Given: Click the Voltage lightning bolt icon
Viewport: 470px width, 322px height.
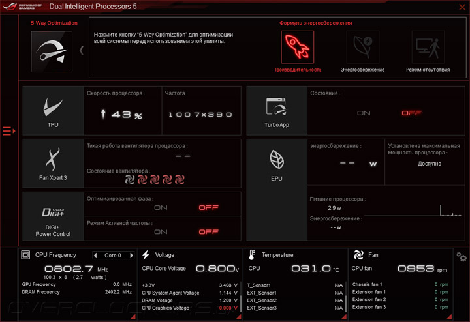Looking at the screenshot, I should pos(146,255).
